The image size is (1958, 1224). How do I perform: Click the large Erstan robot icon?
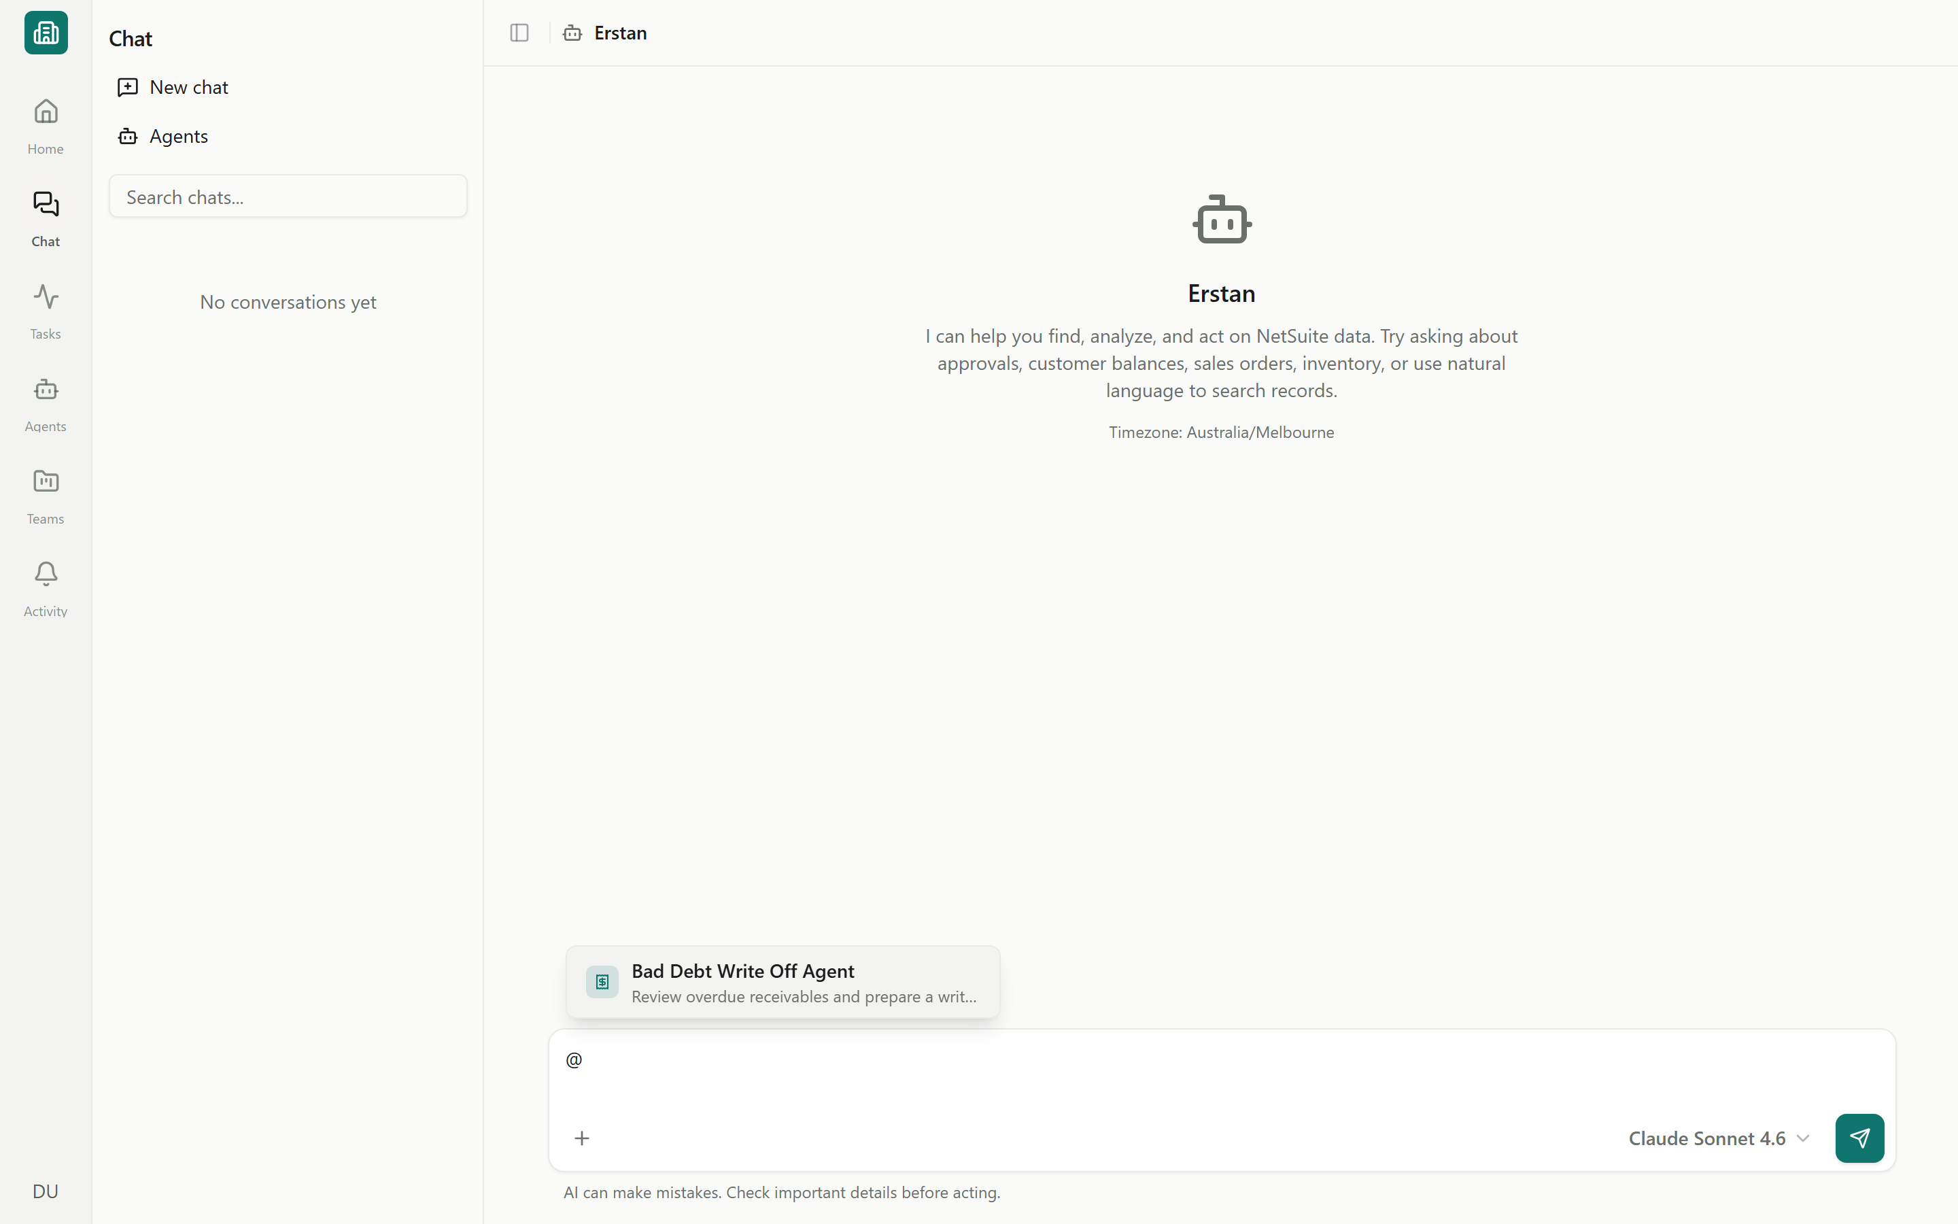tap(1222, 220)
